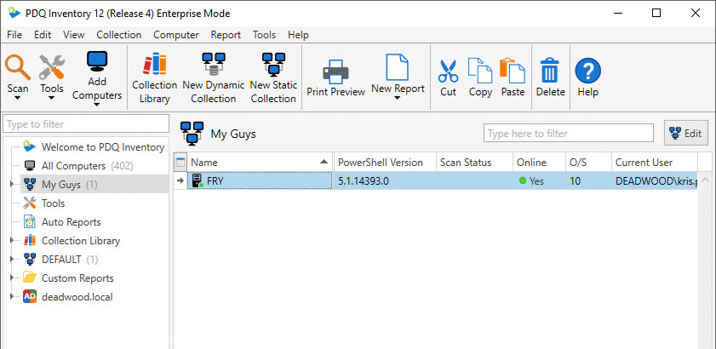Viewport: 716px width, 349px height.
Task: Expand the deadwood.local tree node
Action: click(12, 297)
